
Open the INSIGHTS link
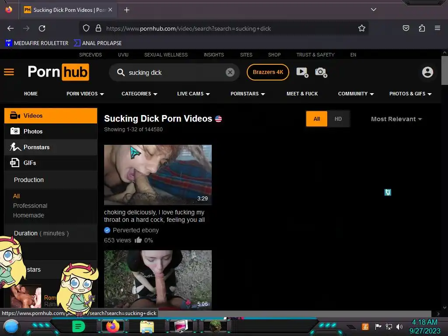tap(213, 55)
